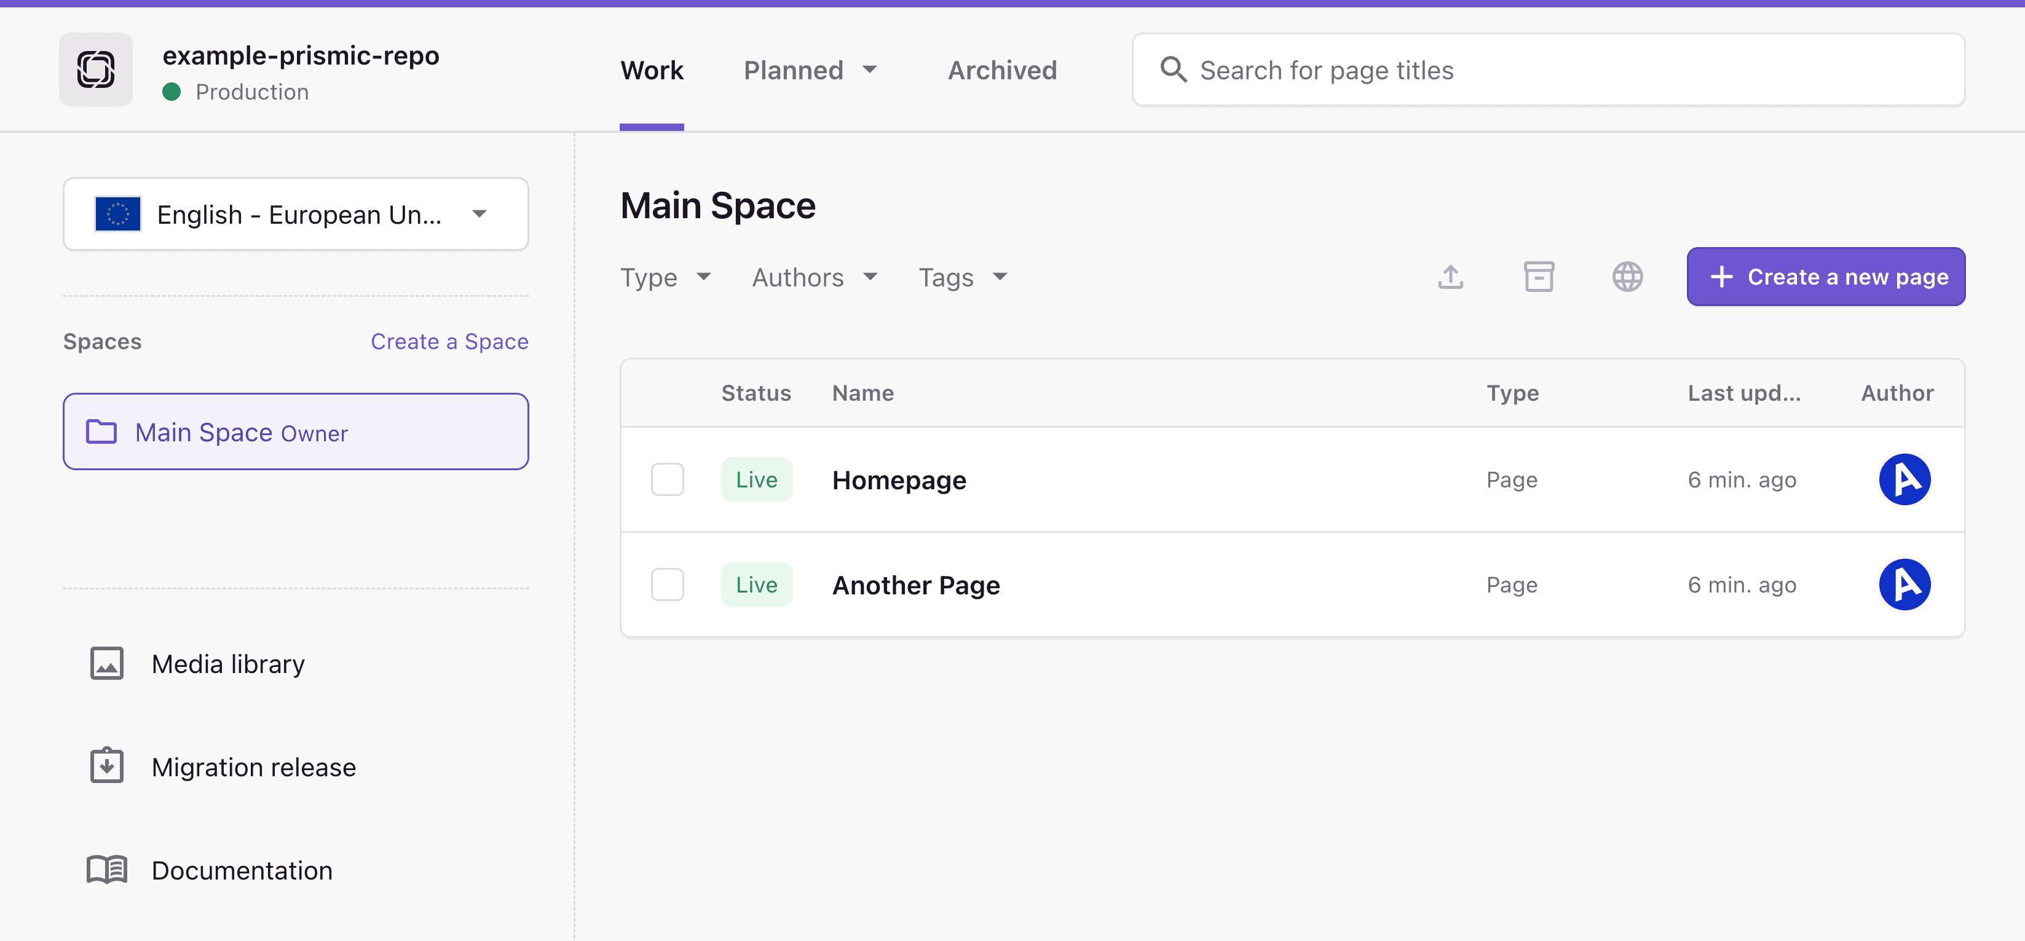2025x941 pixels.
Task: Click Create a new page button
Action: point(1825,277)
